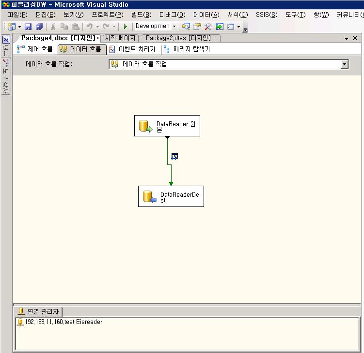Click the Add New Item toolbar icon
Viewport: 364px width, 353px height.
click(x=11, y=27)
